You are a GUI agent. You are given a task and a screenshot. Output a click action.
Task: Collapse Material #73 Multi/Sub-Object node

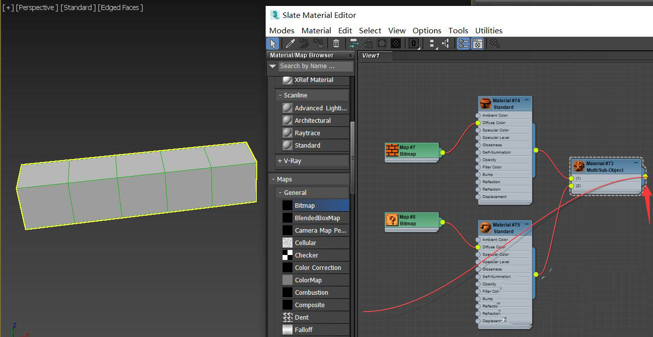pos(636,163)
